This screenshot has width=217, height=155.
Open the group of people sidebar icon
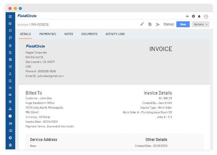click(11, 123)
